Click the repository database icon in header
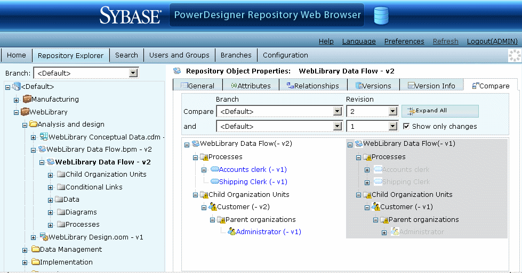Screen dimensions: 522x273 (x=381, y=15)
